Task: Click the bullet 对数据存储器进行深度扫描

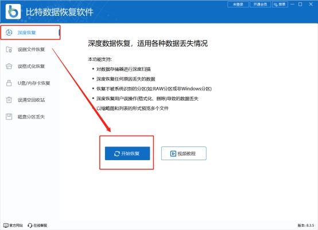Action: (x=123, y=69)
